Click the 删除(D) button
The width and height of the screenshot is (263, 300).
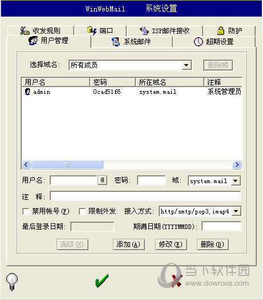click(212, 244)
